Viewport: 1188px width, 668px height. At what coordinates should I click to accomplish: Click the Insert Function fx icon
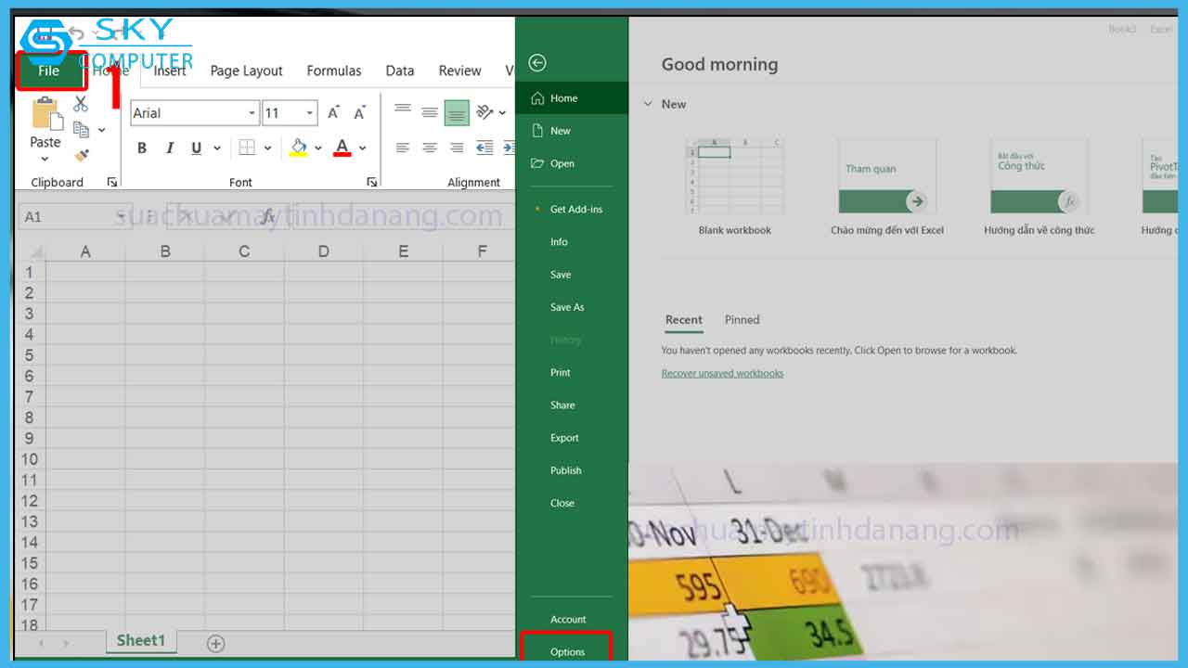pyautogui.click(x=268, y=216)
